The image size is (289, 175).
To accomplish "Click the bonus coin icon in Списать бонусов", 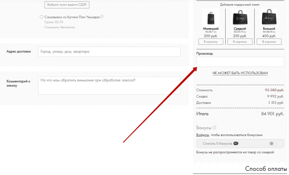I will tap(236, 143).
